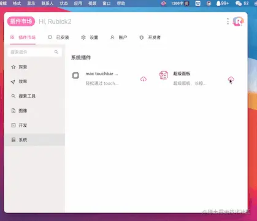
Task: Open 超级面板 plugin title
Action: point(182,73)
